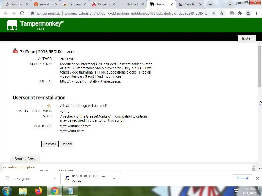Click the Tampermonkey extension label in address bar

46,13
